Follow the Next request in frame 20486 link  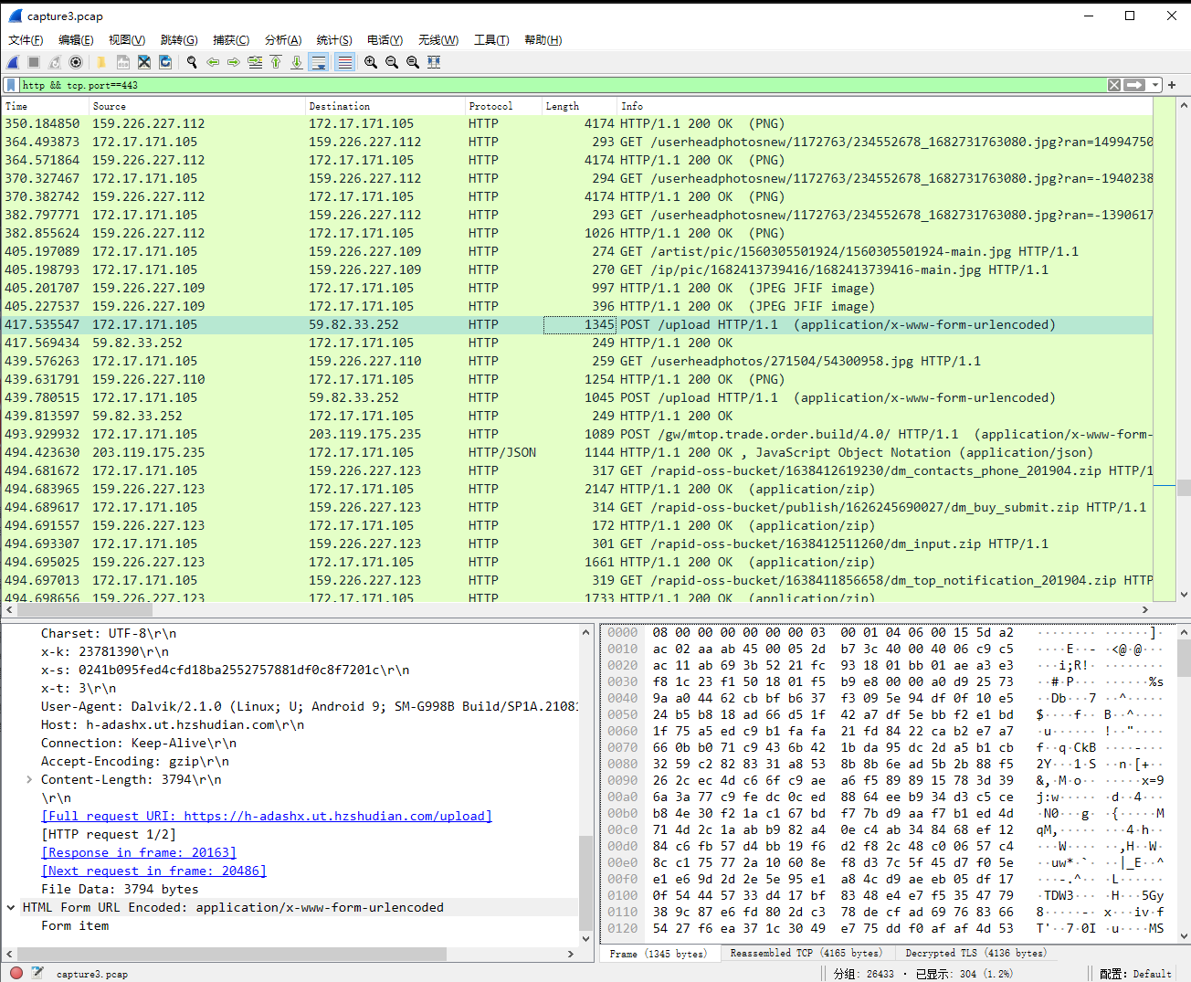coord(153,871)
